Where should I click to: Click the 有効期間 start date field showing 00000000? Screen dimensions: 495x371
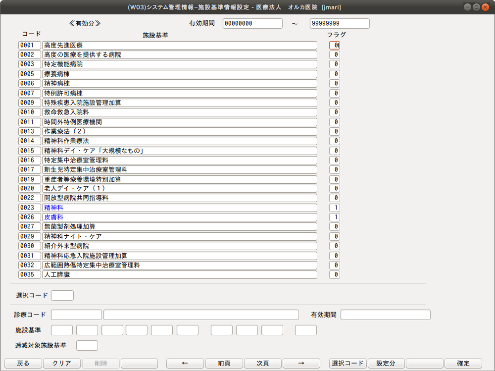(252, 23)
